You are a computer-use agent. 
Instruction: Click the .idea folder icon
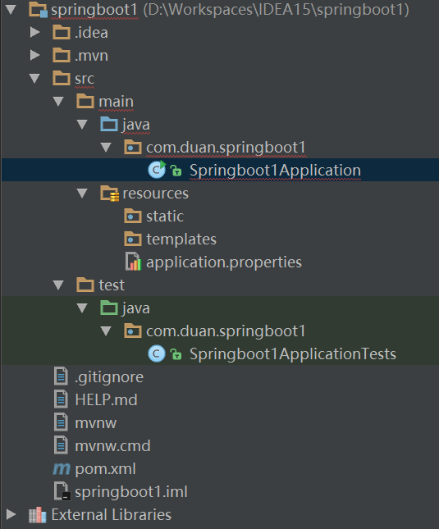[x=62, y=32]
